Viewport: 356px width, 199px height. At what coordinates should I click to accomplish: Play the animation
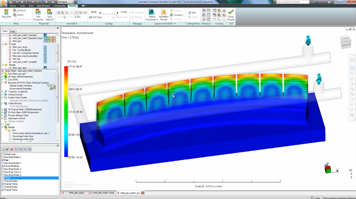(68, 13)
